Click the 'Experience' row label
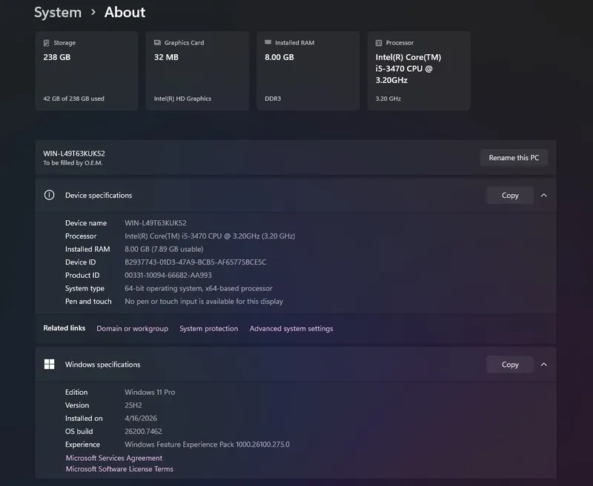 82,445
